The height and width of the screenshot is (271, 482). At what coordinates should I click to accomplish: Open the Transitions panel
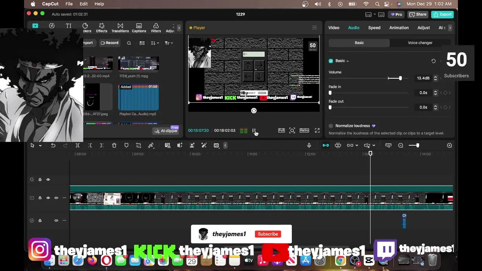pyautogui.click(x=120, y=28)
